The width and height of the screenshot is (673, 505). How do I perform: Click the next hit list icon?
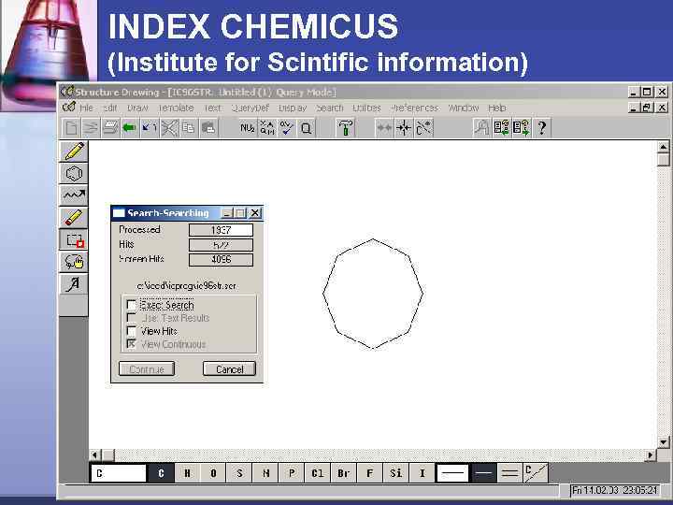521,128
